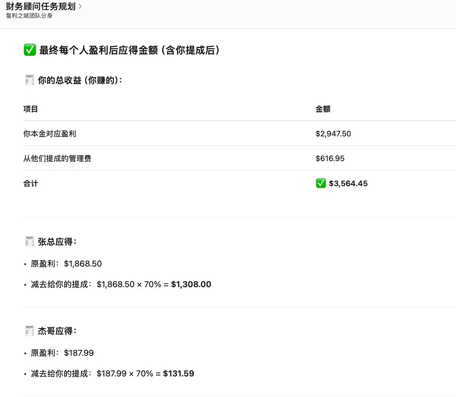
Task: Select the $616.95 amount cell
Action: coord(330,158)
